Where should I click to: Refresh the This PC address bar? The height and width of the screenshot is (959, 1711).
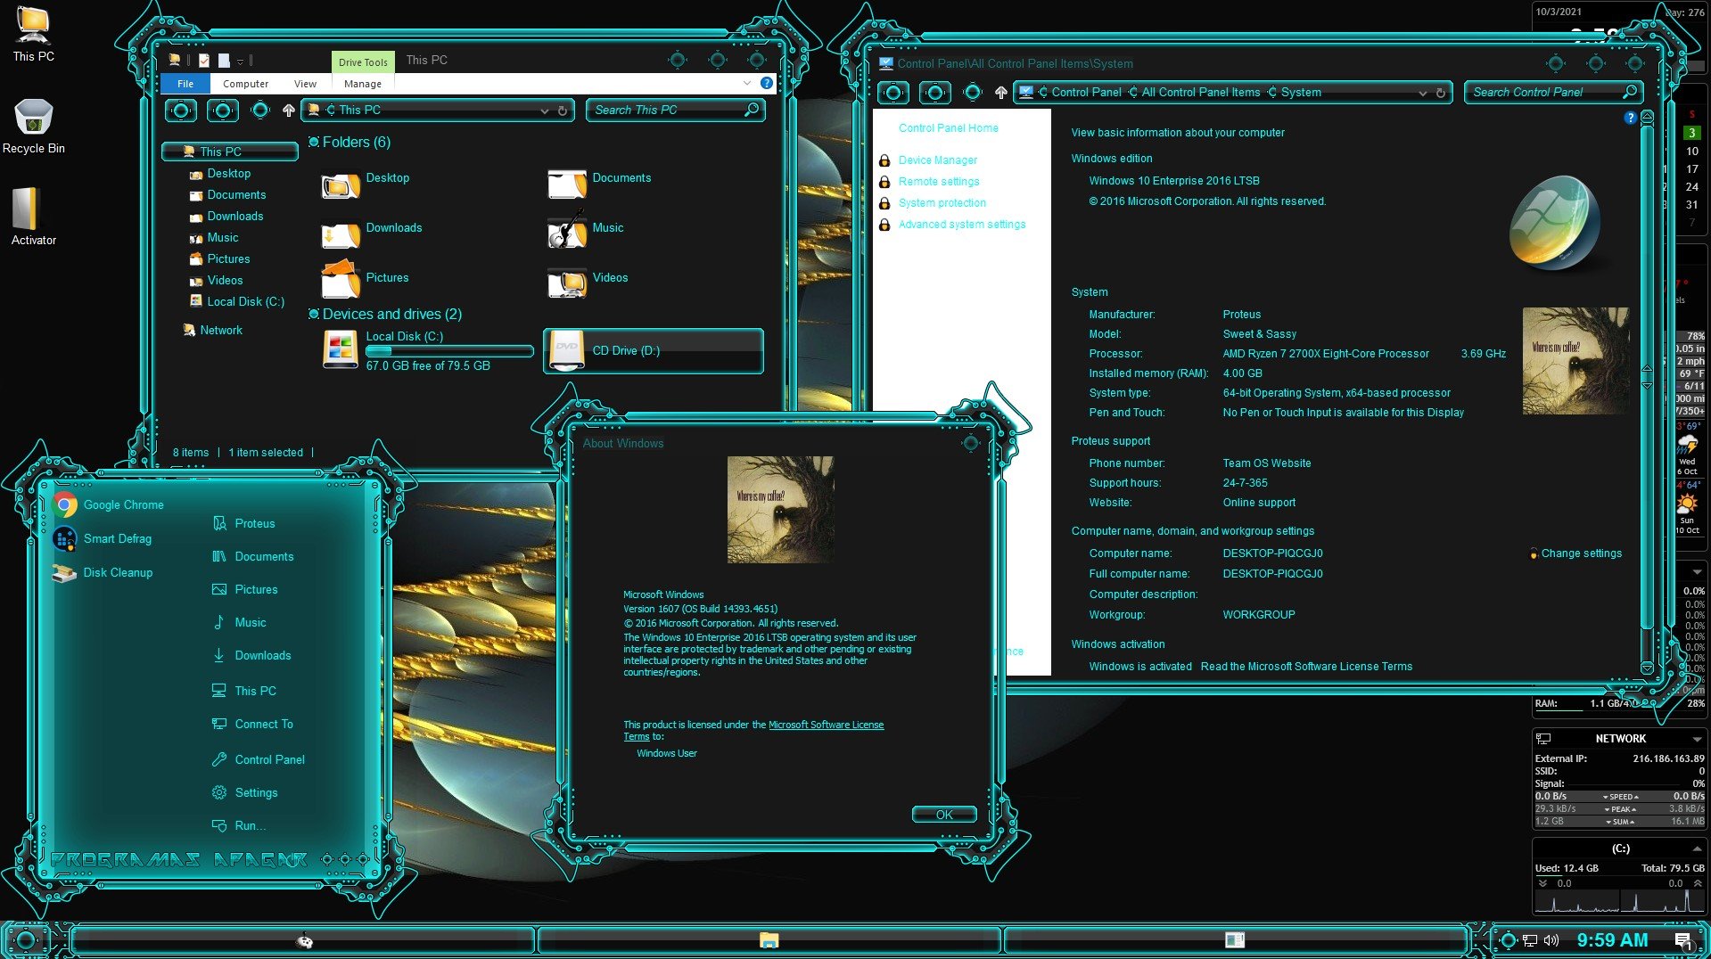pyautogui.click(x=563, y=111)
